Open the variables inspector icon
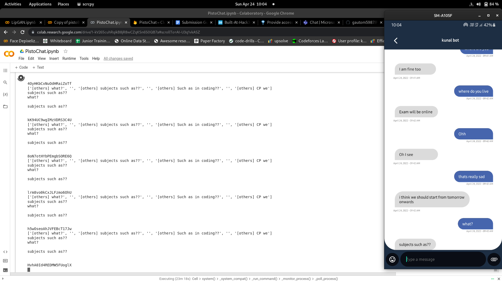Viewport: 502px width, 282px height. (x=5, y=94)
